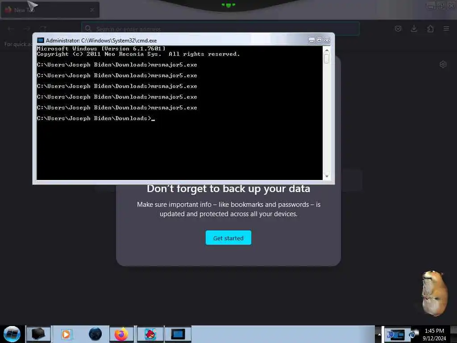Image resolution: width=457 pixels, height=343 pixels.
Task: Click the hamster desktop gadget
Action: coord(435,293)
